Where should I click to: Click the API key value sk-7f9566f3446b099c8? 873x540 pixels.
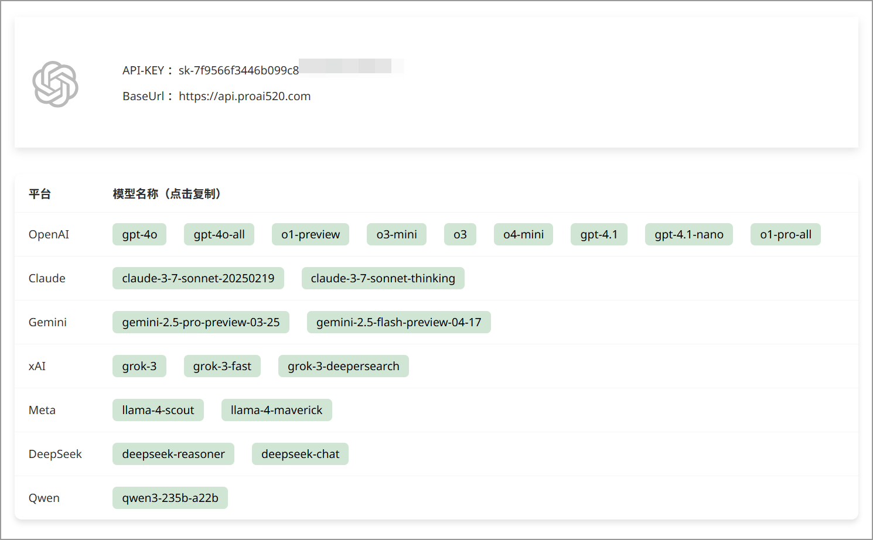tap(238, 70)
